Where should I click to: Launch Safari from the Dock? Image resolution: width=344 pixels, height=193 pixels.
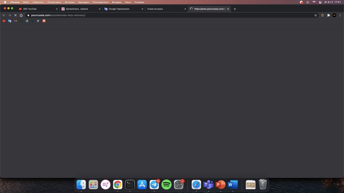196,184
